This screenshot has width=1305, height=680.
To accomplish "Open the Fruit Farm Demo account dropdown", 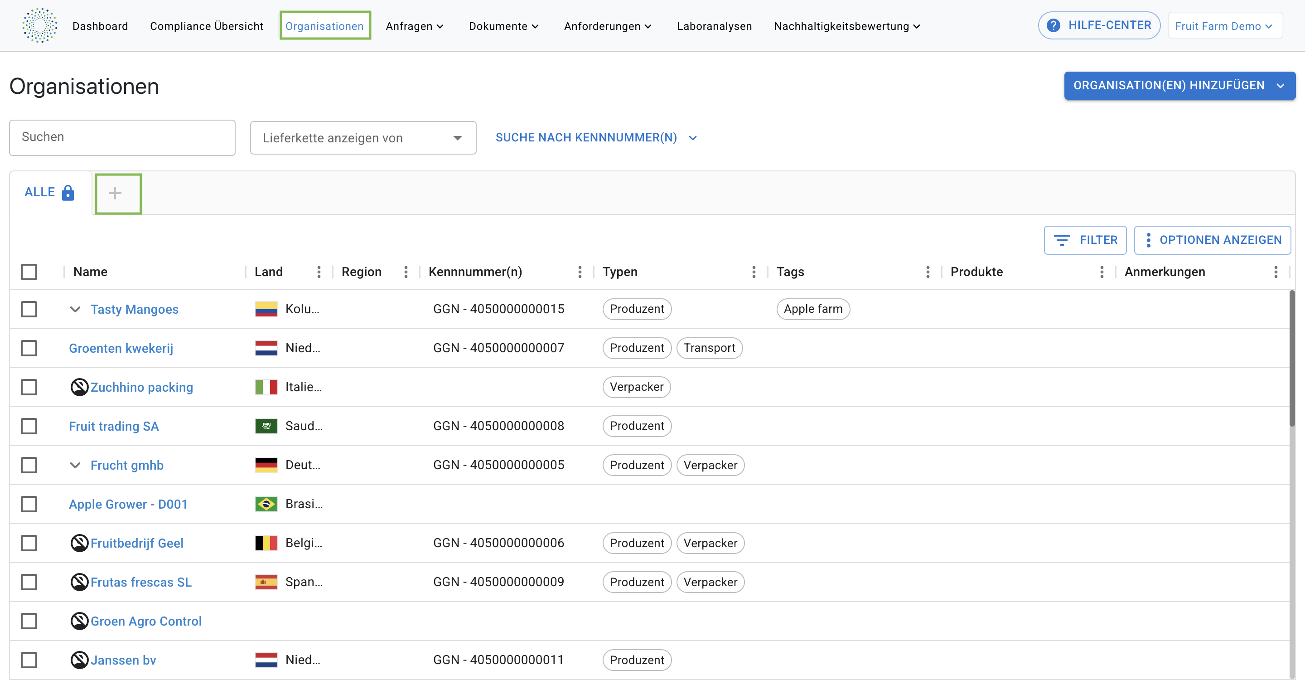I will (1225, 26).
